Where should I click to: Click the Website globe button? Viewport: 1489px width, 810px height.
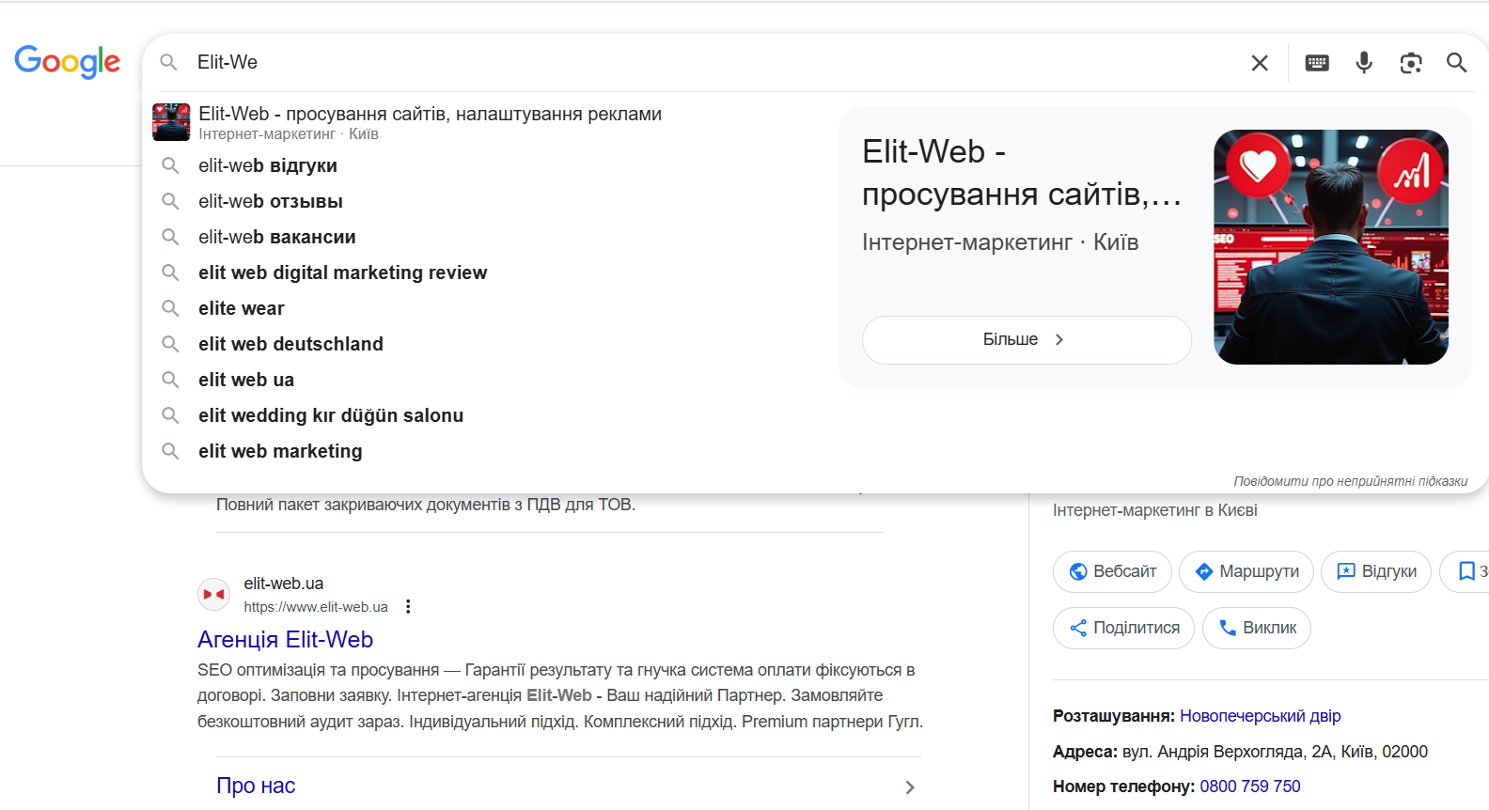[x=1112, y=571]
